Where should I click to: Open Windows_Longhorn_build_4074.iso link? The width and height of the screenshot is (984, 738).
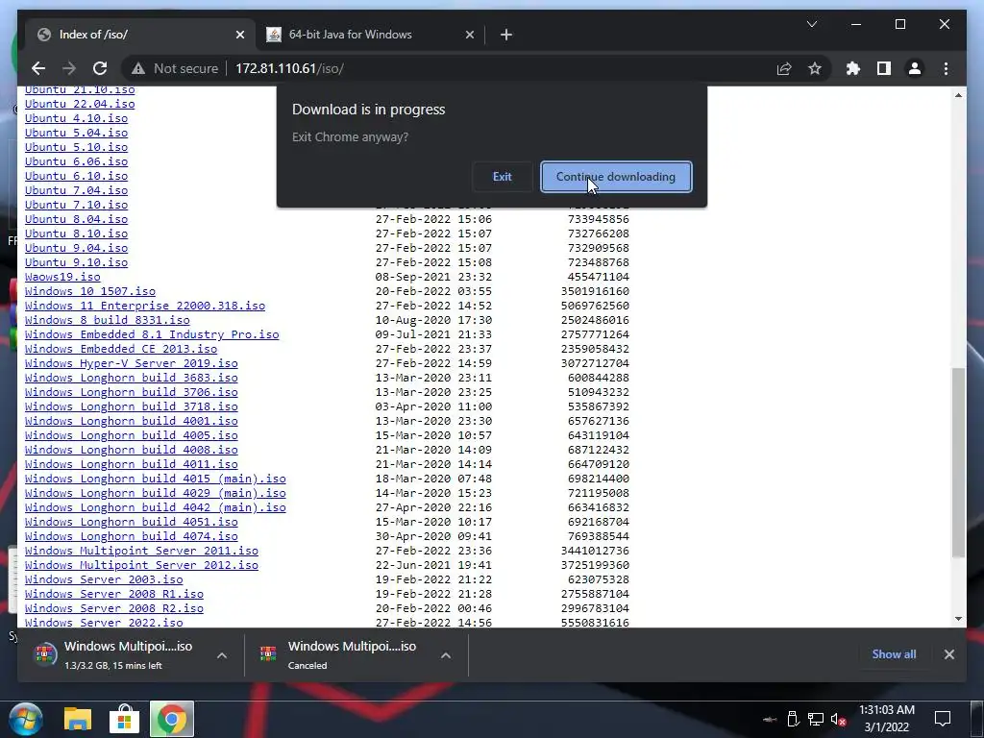131,537
